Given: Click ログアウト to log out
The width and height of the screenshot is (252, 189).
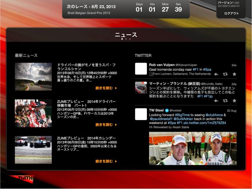Looking at the screenshot, I should pyautogui.click(x=231, y=13).
